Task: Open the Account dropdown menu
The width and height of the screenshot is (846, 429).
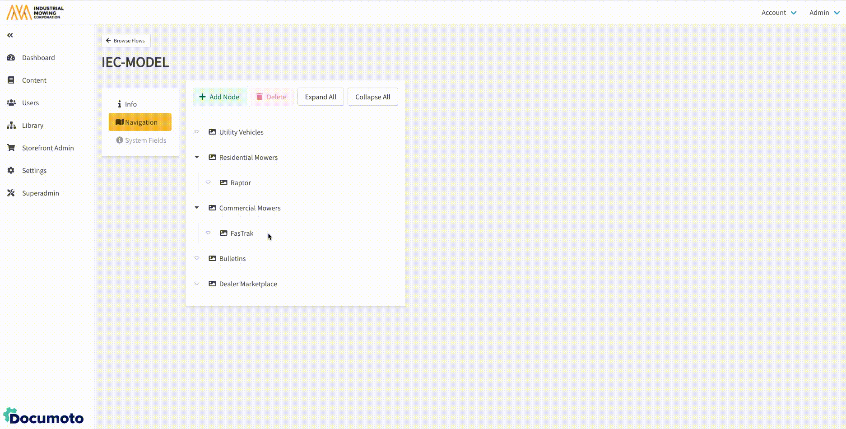Action: 779,13
